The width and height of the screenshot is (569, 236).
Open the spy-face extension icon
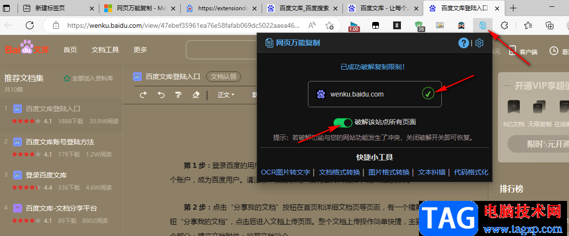(x=461, y=25)
